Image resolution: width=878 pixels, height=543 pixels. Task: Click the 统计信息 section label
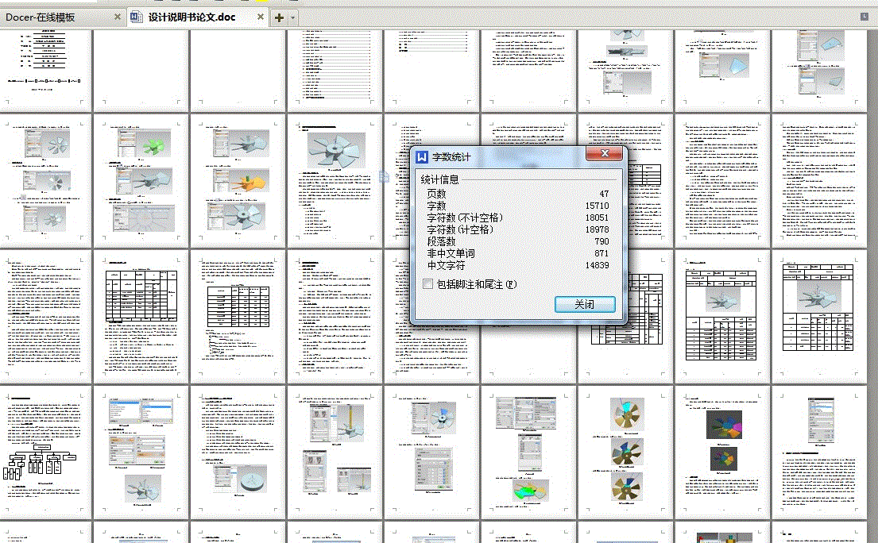point(439,179)
